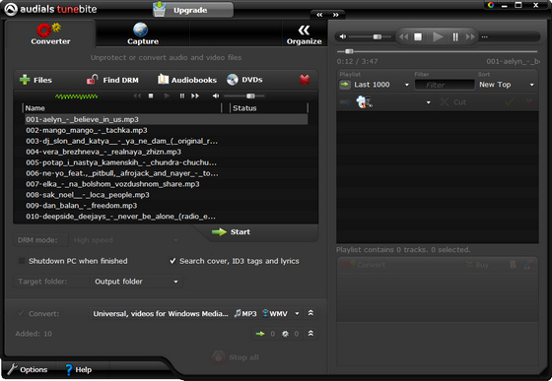
Task: Play in the main player
Action: tap(438, 36)
